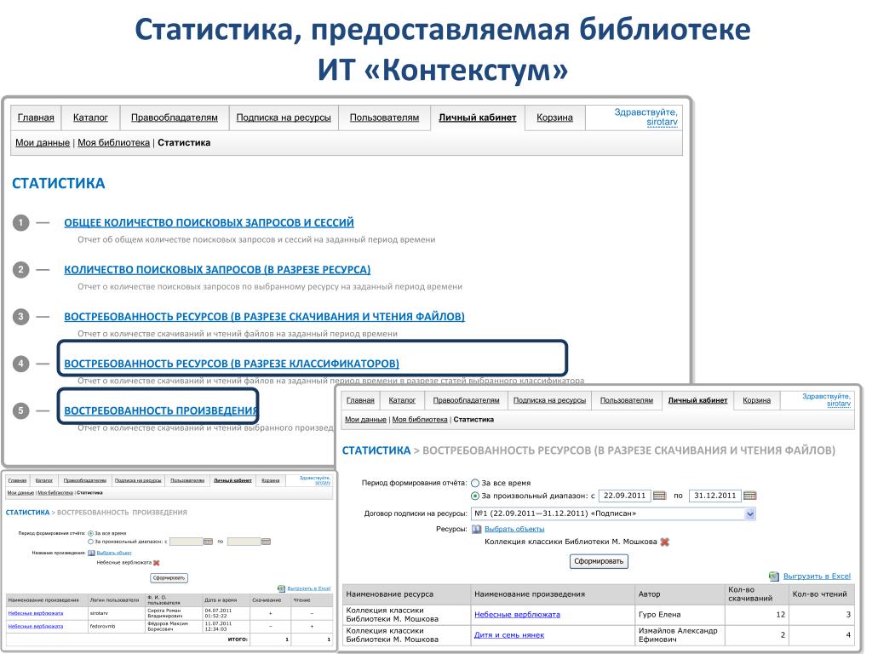Click the Excel icon in the Востребованность ресурсов window

point(773,577)
